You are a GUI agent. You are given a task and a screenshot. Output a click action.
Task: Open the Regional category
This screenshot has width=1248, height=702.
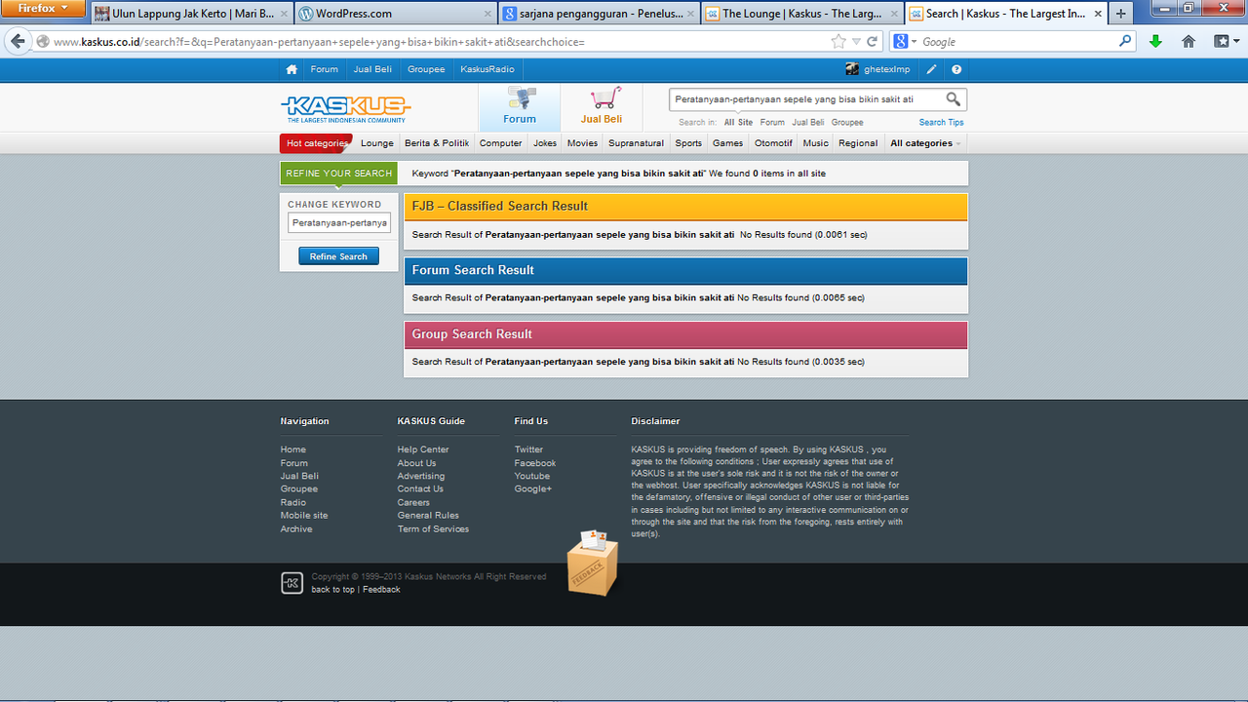(x=858, y=143)
